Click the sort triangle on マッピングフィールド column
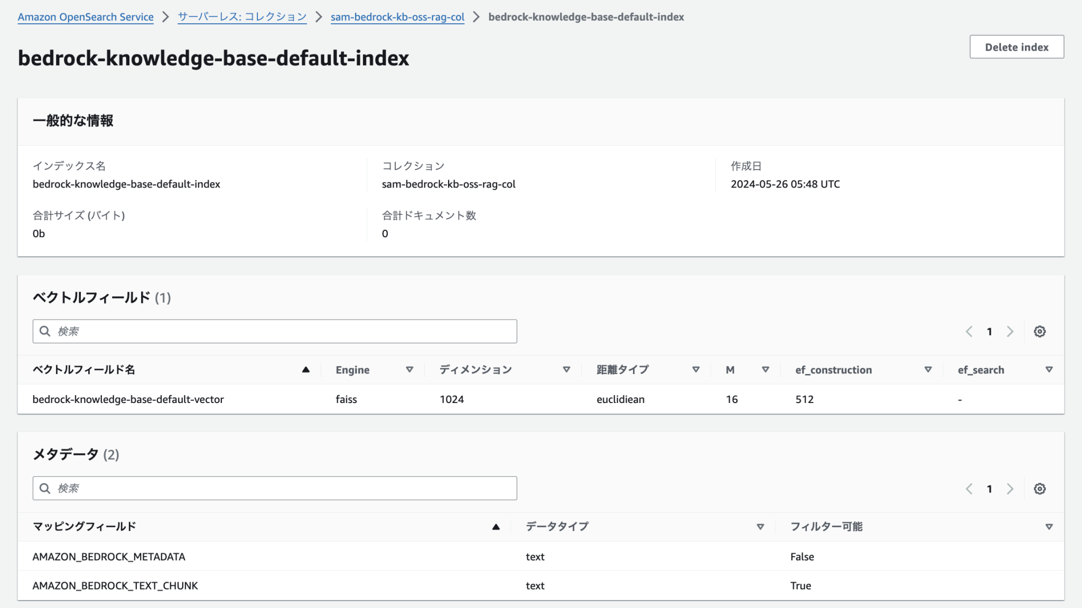The height and width of the screenshot is (608, 1082). pyautogui.click(x=495, y=527)
